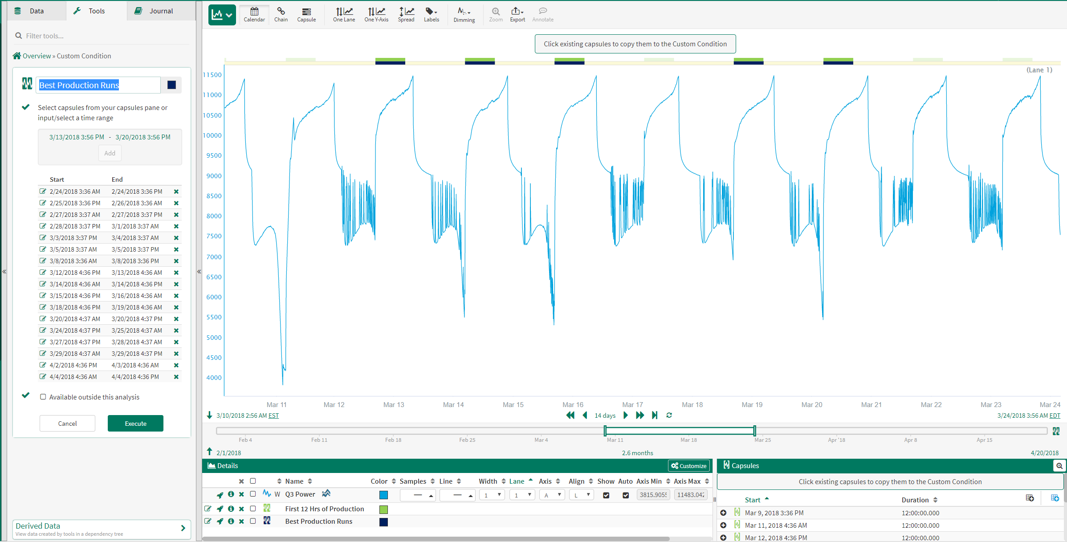
Task: Switch to Capsule view
Action: 306,14
